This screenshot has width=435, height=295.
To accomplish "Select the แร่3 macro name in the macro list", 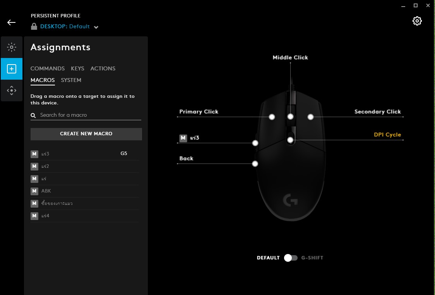I will [x=45, y=153].
